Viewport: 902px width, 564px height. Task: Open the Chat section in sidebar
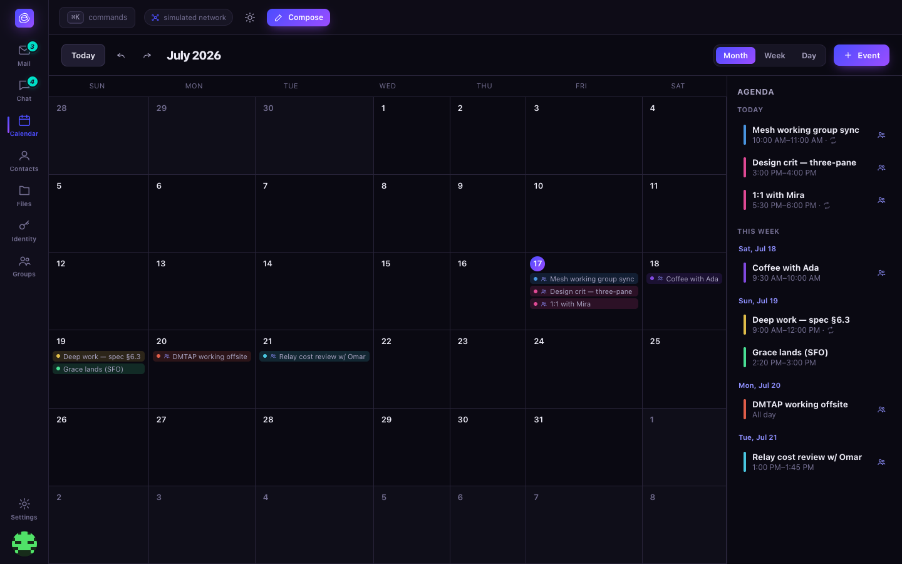pos(24,90)
